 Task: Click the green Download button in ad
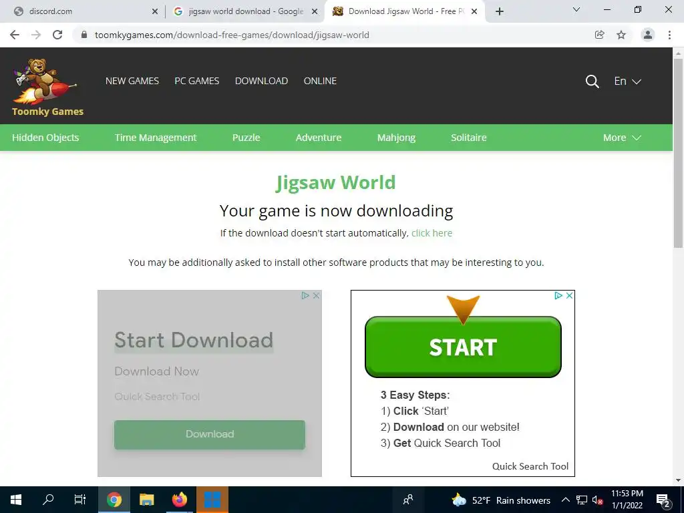[x=209, y=434]
